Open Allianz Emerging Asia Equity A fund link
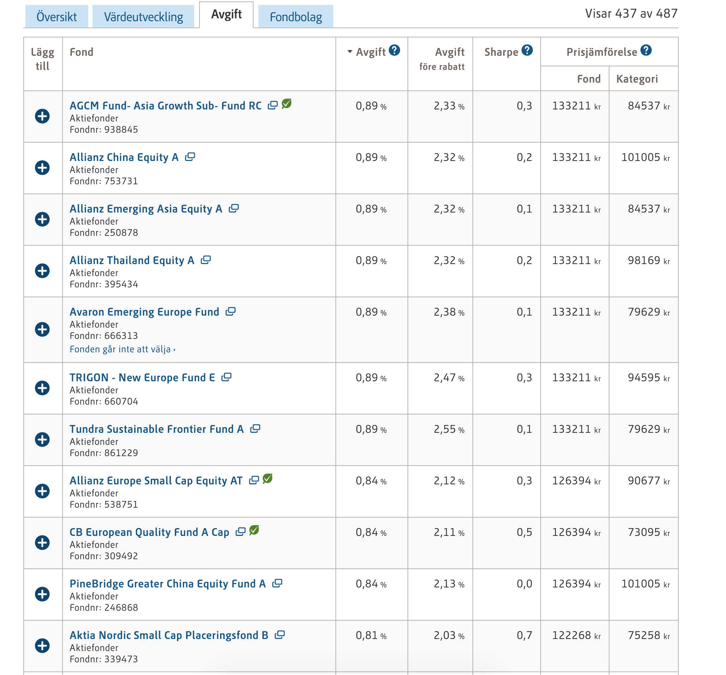Viewport: 726px width, 675px height. [x=146, y=209]
